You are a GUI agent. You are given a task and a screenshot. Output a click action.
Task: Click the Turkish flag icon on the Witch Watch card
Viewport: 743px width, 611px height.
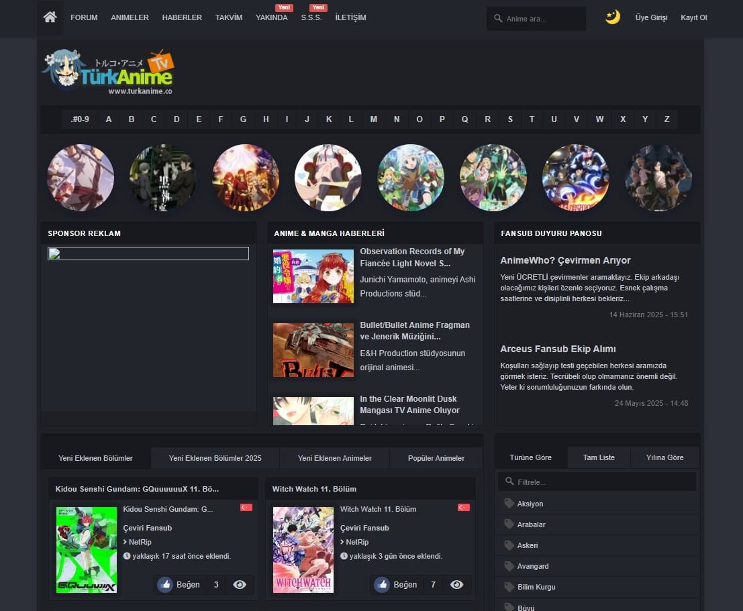pos(463,507)
